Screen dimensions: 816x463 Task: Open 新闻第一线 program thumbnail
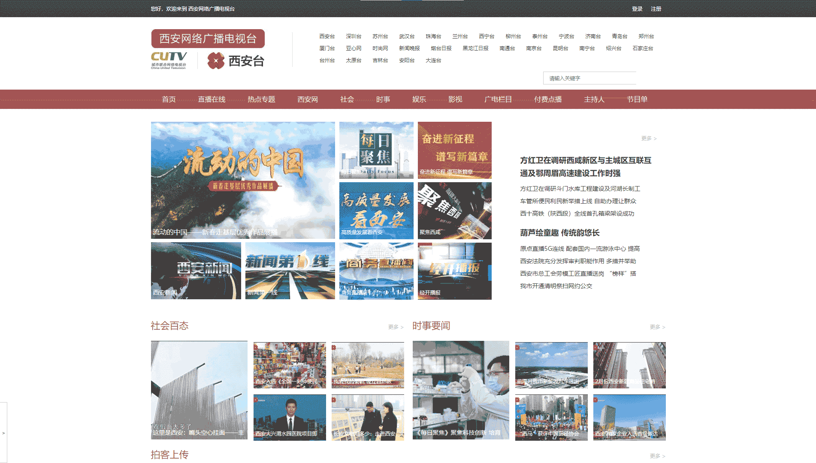(x=290, y=271)
